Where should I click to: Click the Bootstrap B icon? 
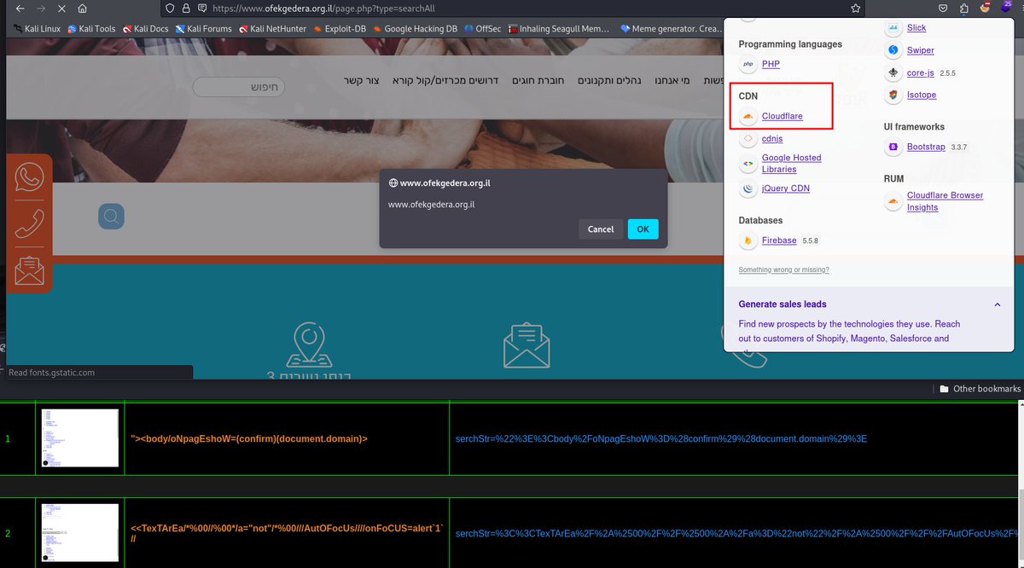coord(893,148)
